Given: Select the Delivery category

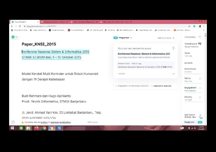Looking at the screenshot, I should [x=193, y=98].
